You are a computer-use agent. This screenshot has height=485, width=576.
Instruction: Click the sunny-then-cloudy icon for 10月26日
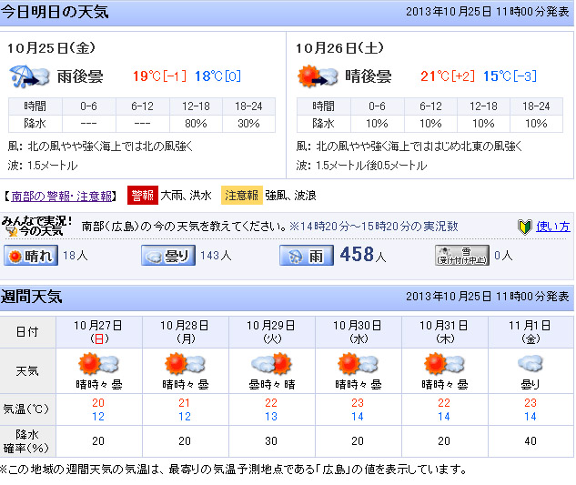click(315, 76)
